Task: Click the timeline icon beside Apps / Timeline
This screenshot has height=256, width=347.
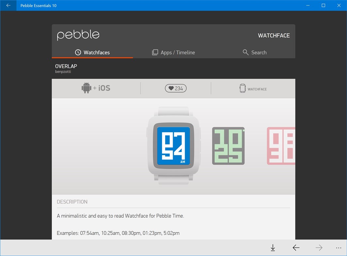Action: point(154,52)
